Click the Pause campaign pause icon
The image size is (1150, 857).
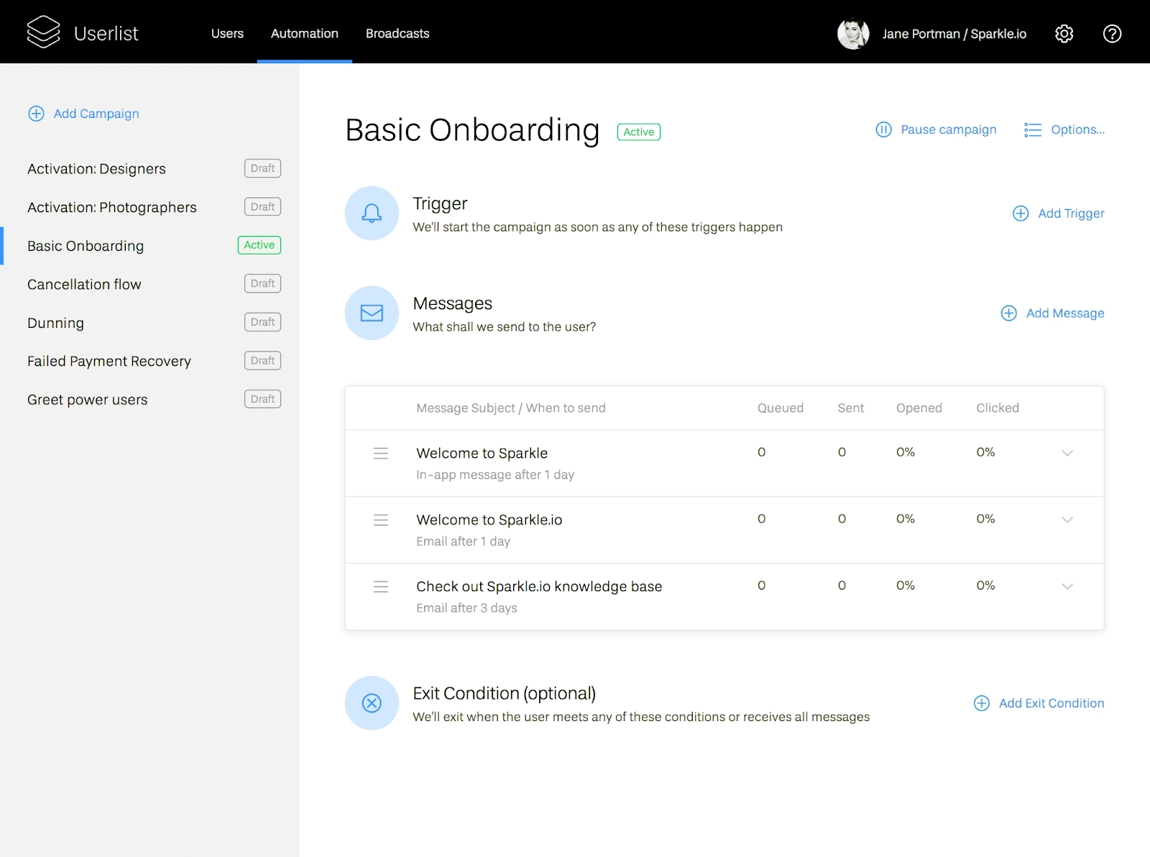pos(883,129)
